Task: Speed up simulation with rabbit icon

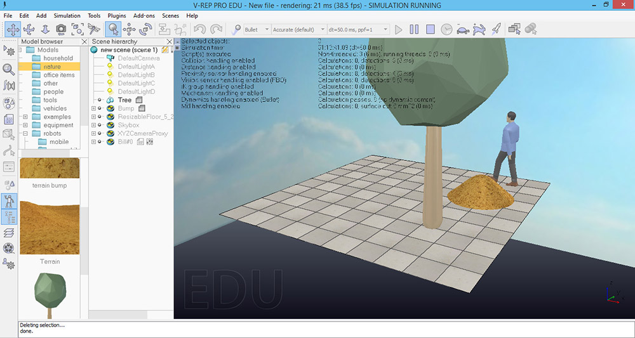Action: [x=479, y=29]
